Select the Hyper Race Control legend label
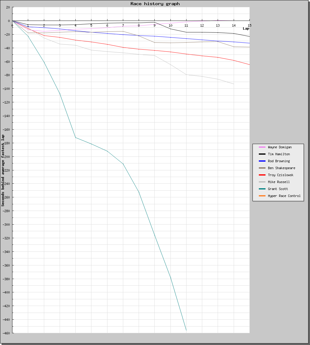Viewport: 310px width, 345px height. (284, 196)
